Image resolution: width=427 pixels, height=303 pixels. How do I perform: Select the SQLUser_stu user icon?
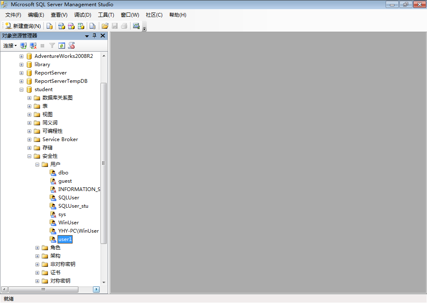point(53,206)
